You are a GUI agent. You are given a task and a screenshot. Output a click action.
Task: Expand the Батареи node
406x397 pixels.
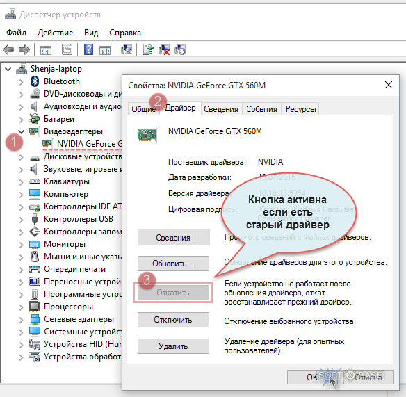pyautogui.click(x=22, y=120)
